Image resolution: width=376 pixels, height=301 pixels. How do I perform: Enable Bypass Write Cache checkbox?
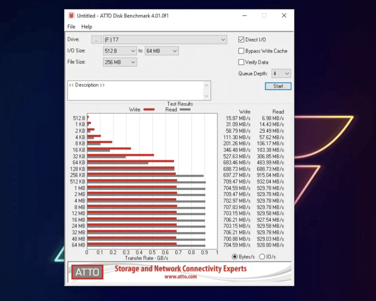(241, 51)
